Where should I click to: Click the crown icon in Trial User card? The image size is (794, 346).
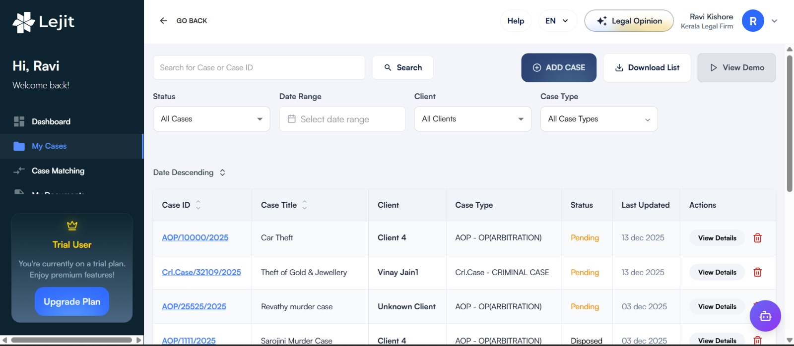click(72, 226)
